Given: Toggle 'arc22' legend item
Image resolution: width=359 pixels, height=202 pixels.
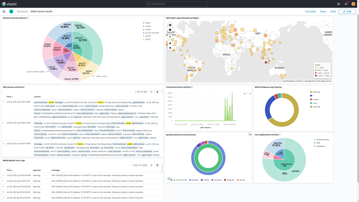Looking at the screenshot, I should (x=147, y=39).
